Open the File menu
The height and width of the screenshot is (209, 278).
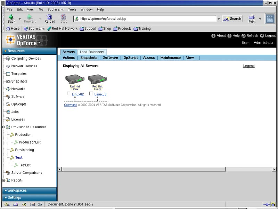[x=9, y=9]
